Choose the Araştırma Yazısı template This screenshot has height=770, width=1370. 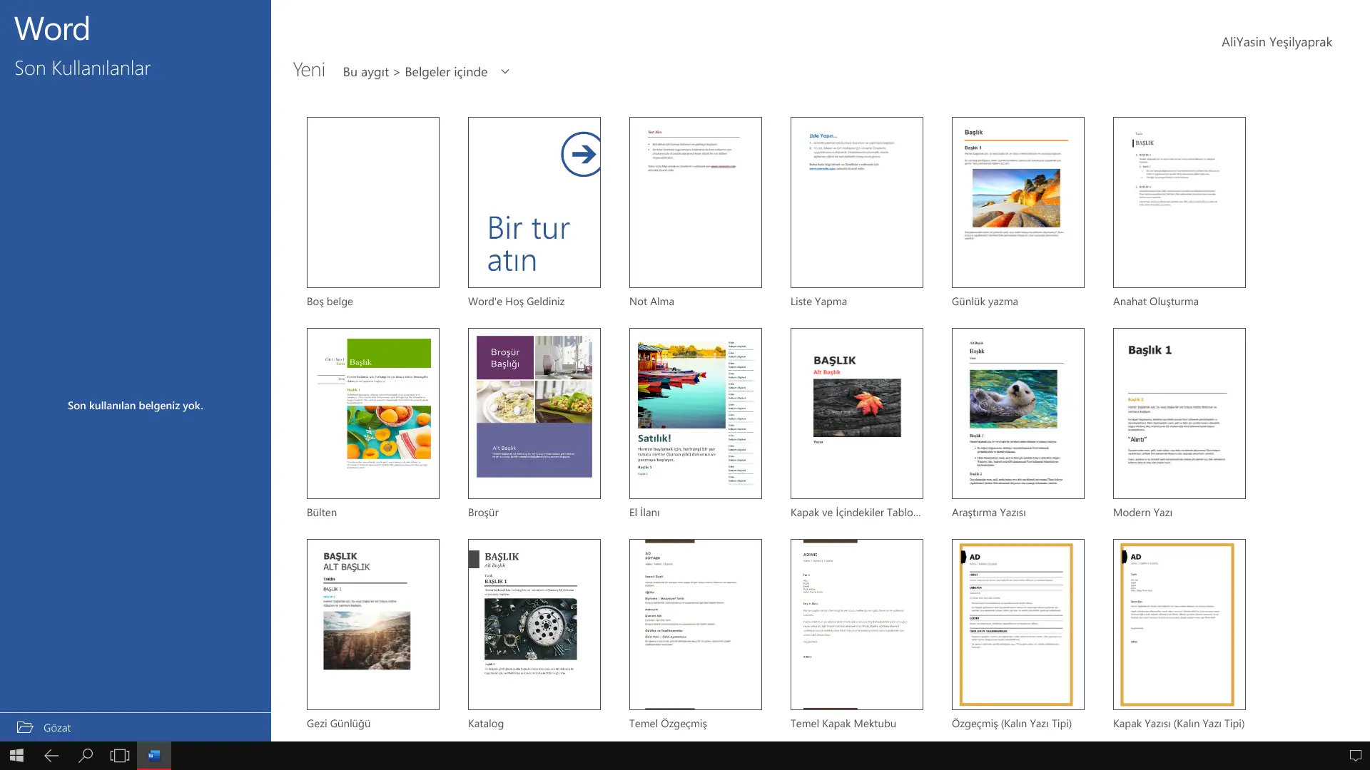point(1018,414)
